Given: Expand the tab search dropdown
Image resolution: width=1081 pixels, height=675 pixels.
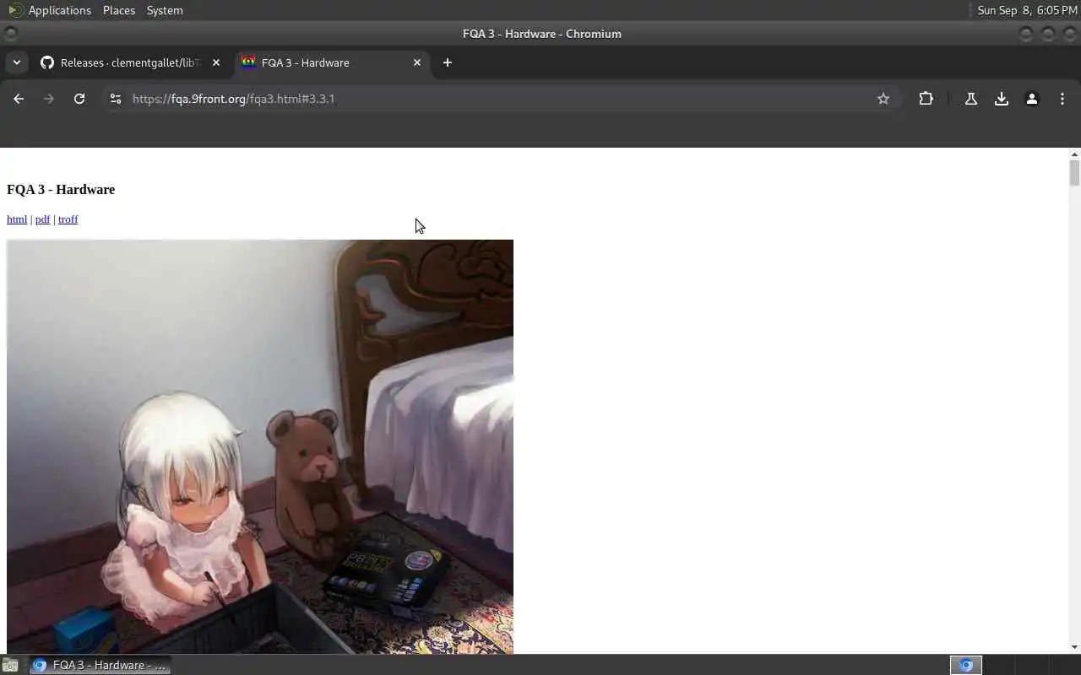Looking at the screenshot, I should pos(16,62).
